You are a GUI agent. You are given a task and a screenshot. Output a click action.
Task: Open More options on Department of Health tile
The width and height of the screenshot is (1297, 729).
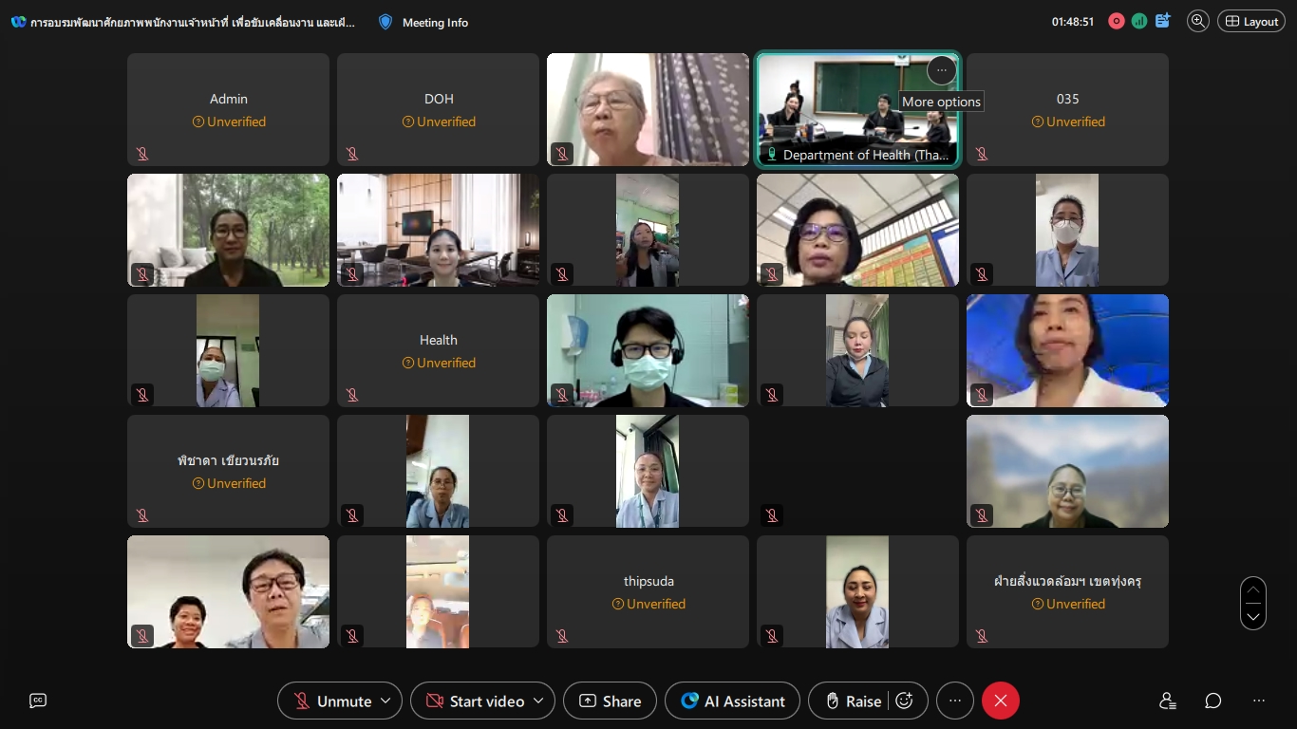pos(941,70)
